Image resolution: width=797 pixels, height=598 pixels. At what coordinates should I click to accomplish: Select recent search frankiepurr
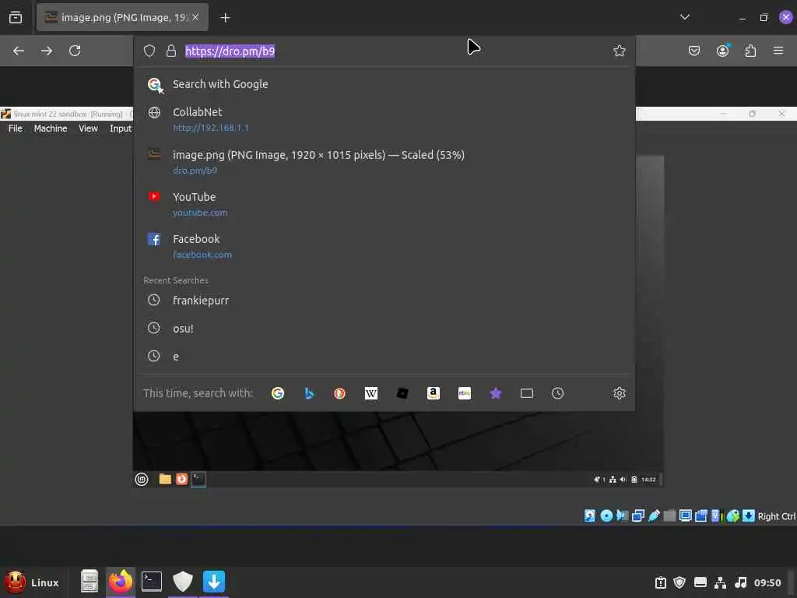pos(384,301)
